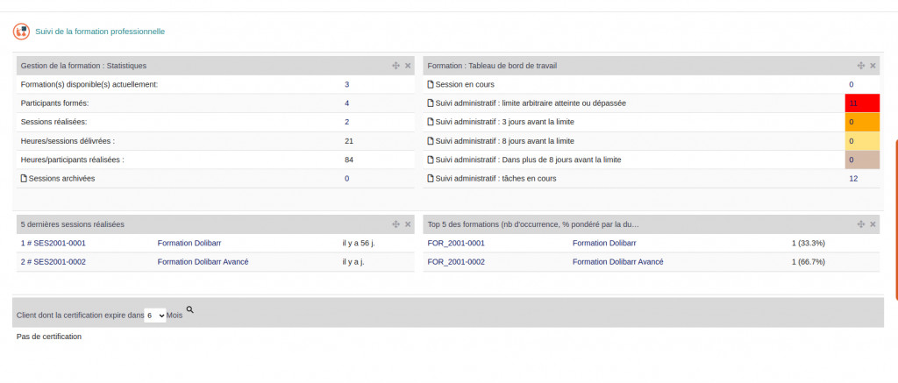Viewport: 898px width, 383px height.
Task: Open training FOR_2001-0001 link
Action: 456,243
